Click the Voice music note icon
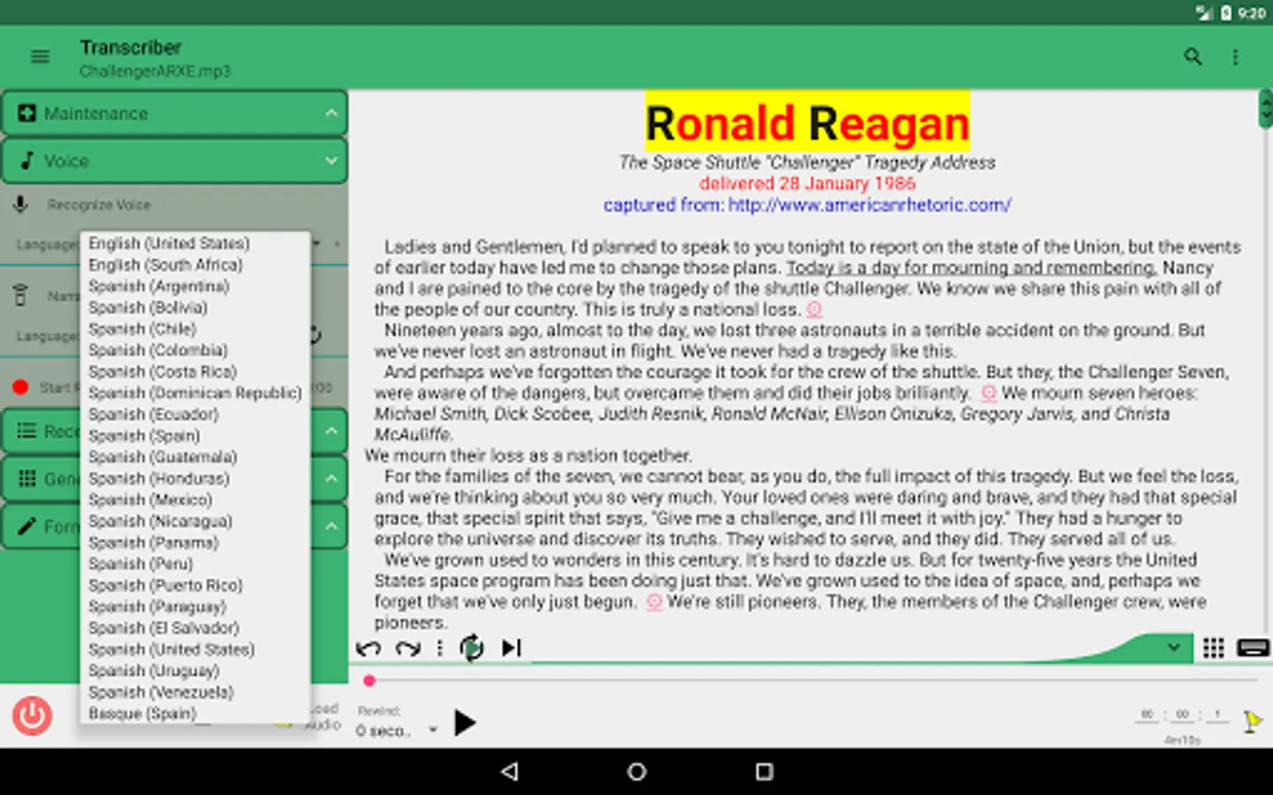Image resolution: width=1273 pixels, height=795 pixels. click(x=27, y=161)
